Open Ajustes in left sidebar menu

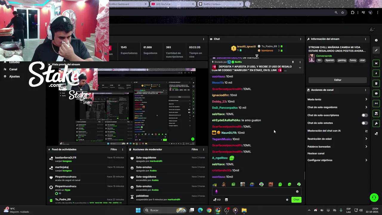tap(14, 76)
